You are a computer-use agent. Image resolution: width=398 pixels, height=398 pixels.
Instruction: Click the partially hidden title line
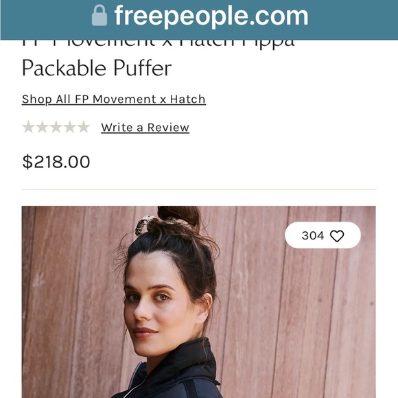coord(158,44)
